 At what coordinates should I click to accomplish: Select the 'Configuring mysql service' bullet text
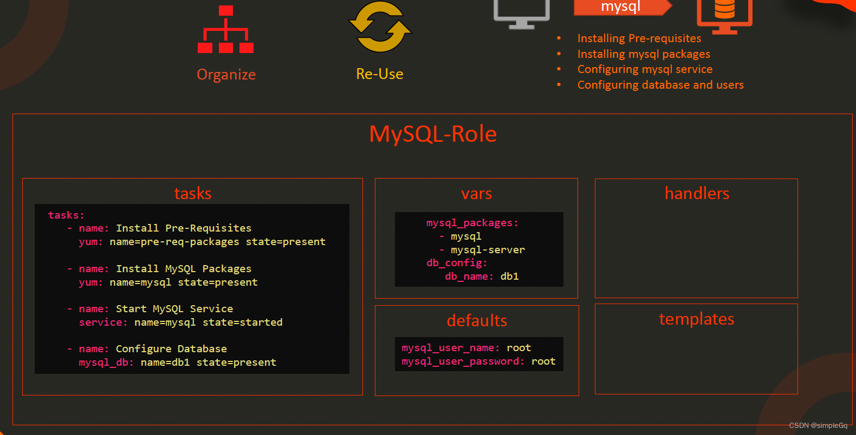645,69
